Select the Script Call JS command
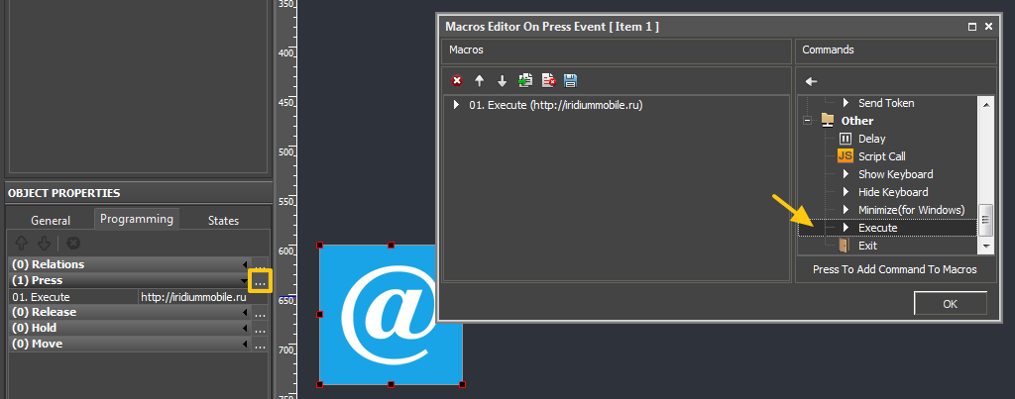This screenshot has height=399, width=1015. click(x=881, y=156)
